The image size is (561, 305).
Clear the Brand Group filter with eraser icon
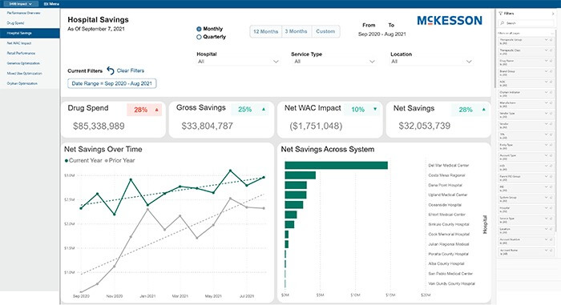click(551, 71)
